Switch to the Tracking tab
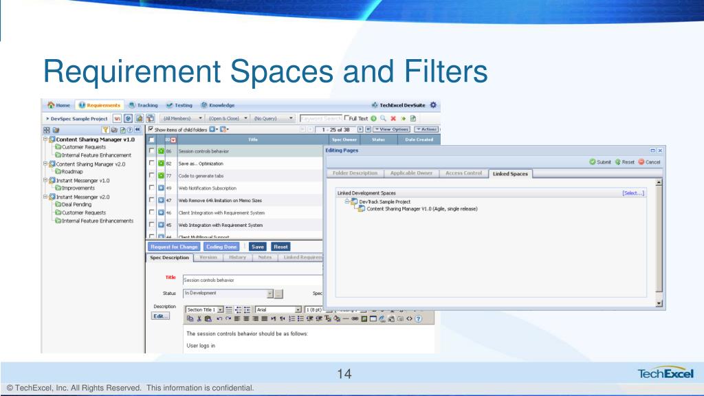Screen dimensions: 704x396 click(x=143, y=105)
